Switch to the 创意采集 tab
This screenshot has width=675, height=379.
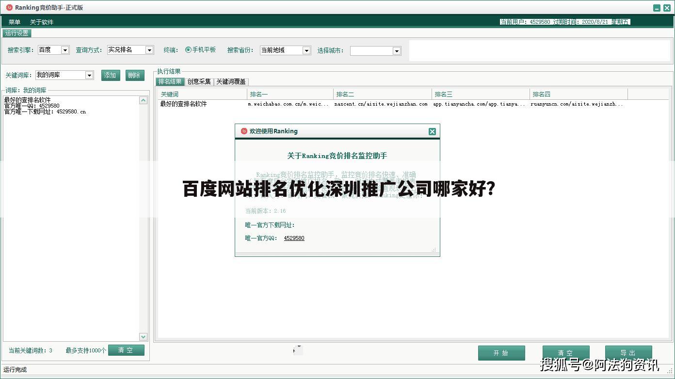click(x=199, y=82)
